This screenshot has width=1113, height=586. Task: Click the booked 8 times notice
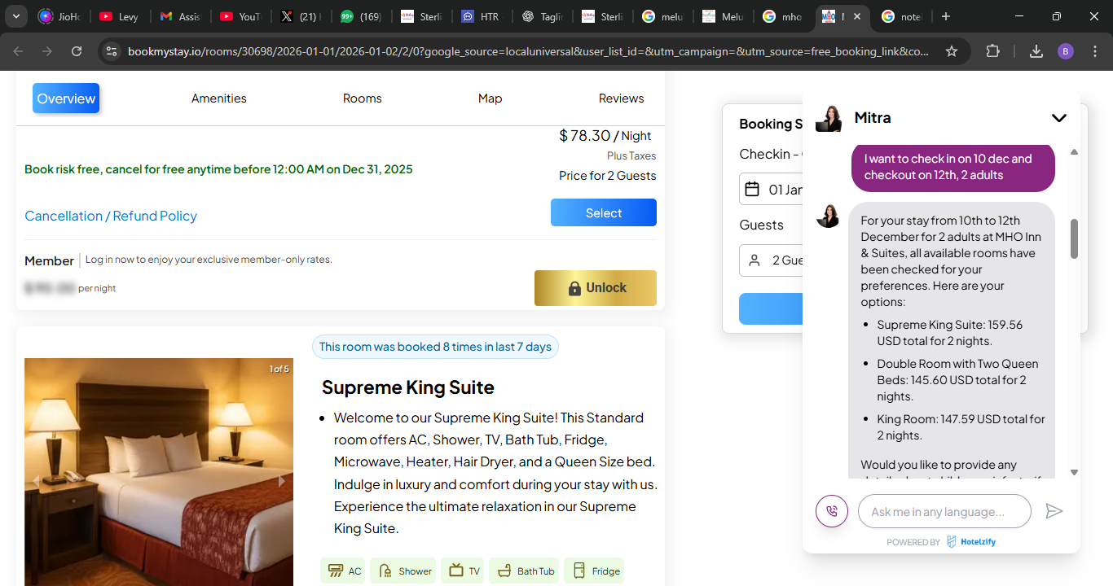click(x=435, y=347)
